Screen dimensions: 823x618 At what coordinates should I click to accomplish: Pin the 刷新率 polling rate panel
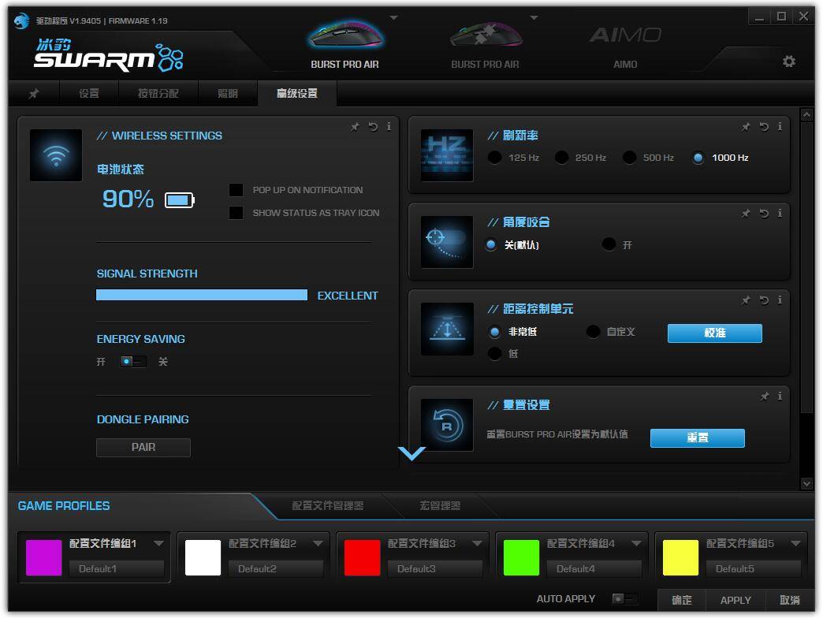(x=746, y=126)
